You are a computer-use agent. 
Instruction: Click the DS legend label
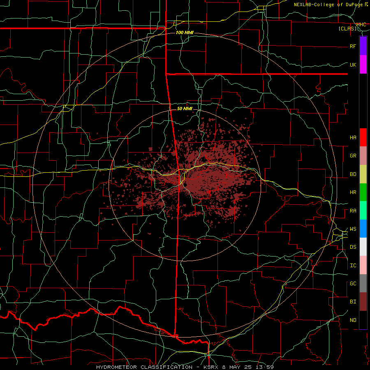pos(353,247)
